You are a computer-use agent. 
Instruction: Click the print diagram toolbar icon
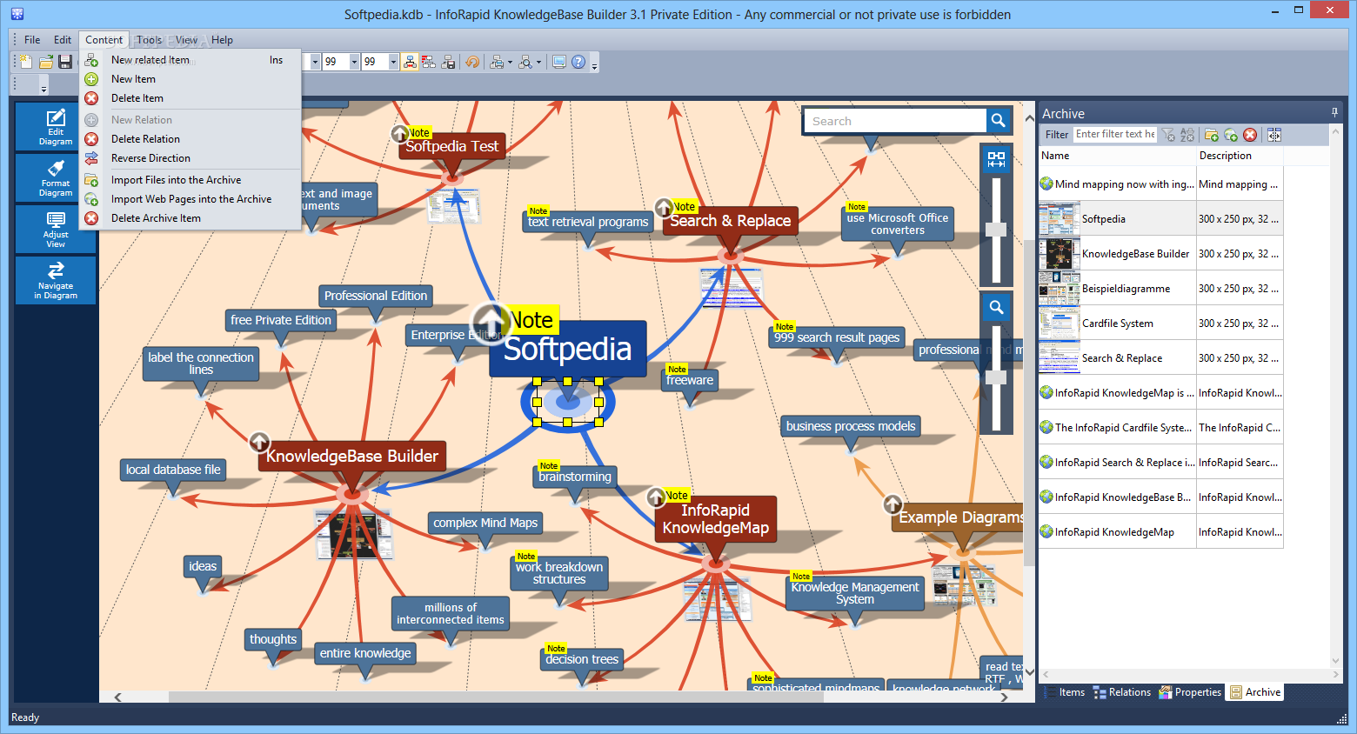pos(497,62)
